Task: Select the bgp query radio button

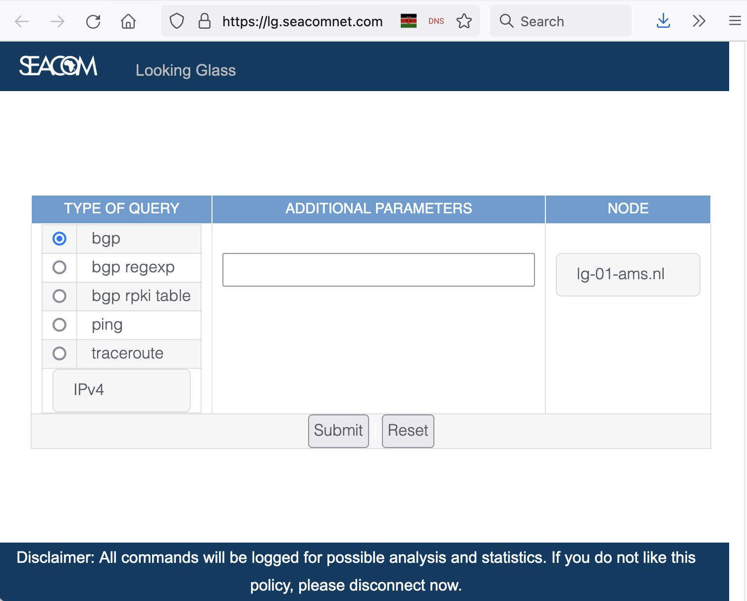Action: pos(59,239)
